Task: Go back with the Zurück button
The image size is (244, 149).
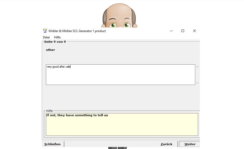Action: (166, 144)
